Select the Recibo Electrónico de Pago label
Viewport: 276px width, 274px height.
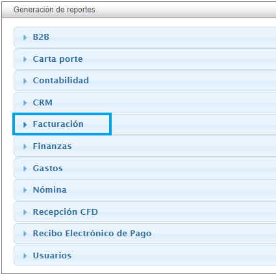coord(92,234)
